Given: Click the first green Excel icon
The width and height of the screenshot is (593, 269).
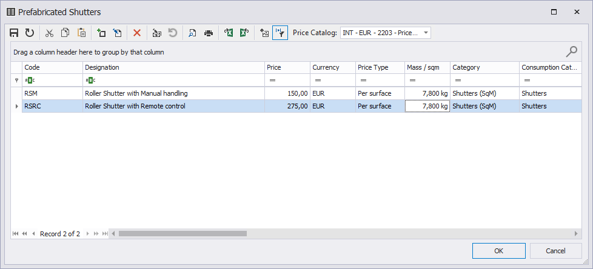Looking at the screenshot, I should (x=229, y=33).
